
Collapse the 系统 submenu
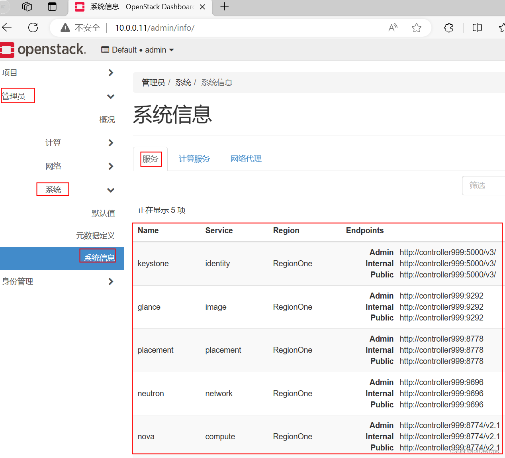coord(79,190)
